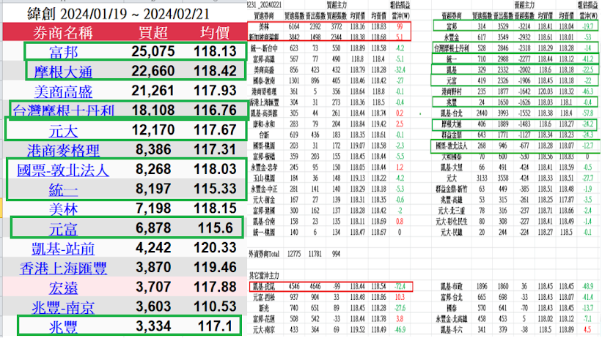Open the 美林 link in left table
Viewport: 602px width, 338px height.
tap(63, 209)
